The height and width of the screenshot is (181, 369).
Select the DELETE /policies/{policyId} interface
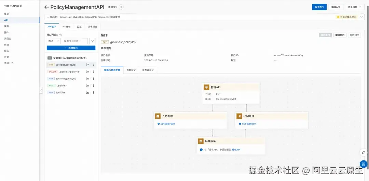click(x=71, y=72)
